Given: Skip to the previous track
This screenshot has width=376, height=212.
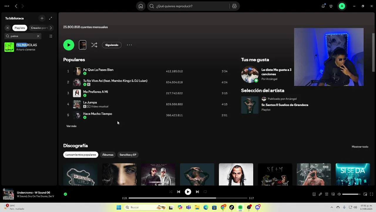Looking at the screenshot, I should [179, 192].
